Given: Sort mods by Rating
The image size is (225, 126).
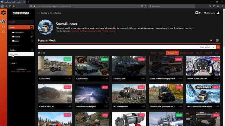Looking at the screenshot, I should [x=162, y=53].
